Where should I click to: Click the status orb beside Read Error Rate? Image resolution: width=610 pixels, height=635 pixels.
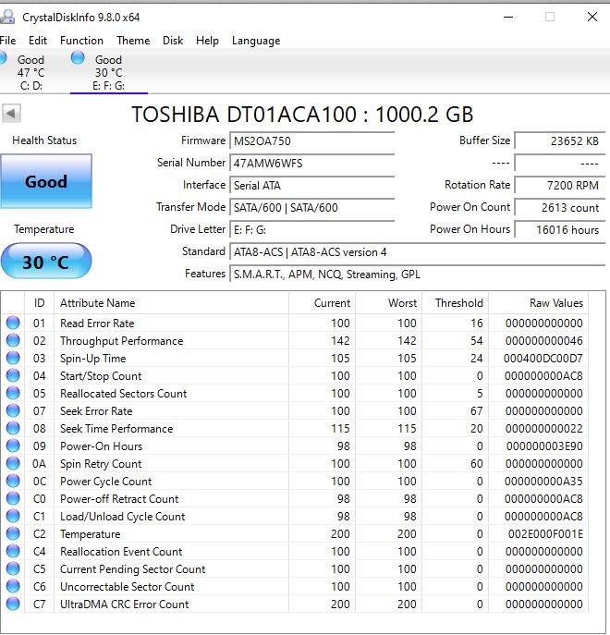(13, 323)
